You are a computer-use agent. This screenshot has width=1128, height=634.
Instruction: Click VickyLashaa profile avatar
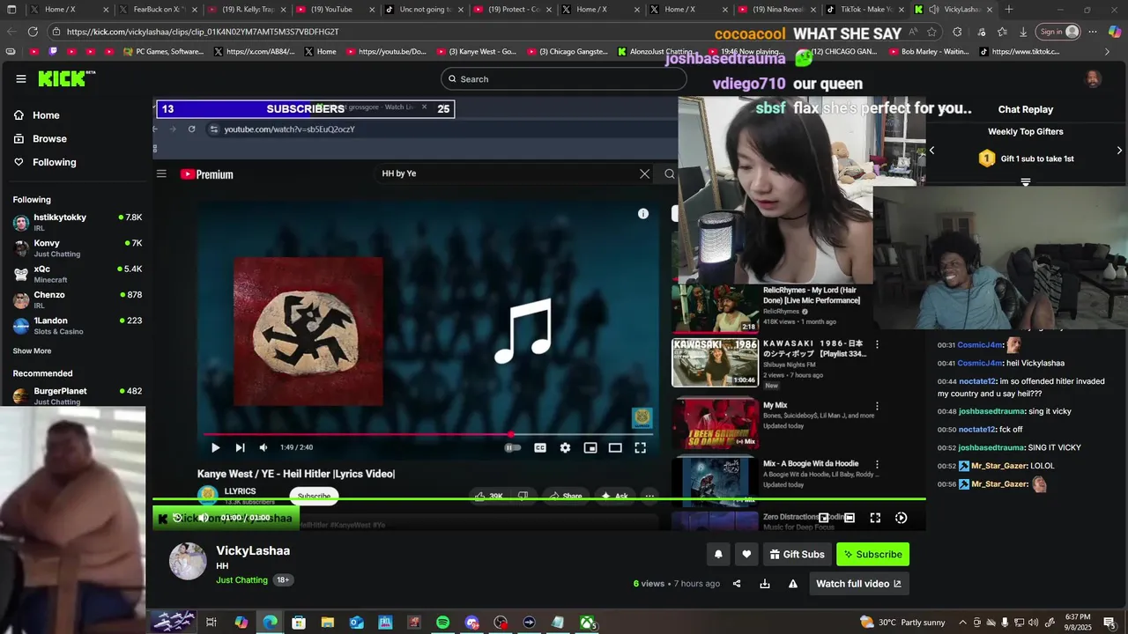(188, 561)
